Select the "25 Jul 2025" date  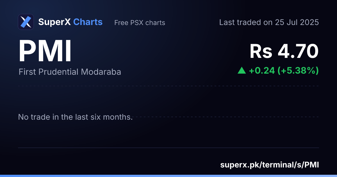(x=297, y=22)
